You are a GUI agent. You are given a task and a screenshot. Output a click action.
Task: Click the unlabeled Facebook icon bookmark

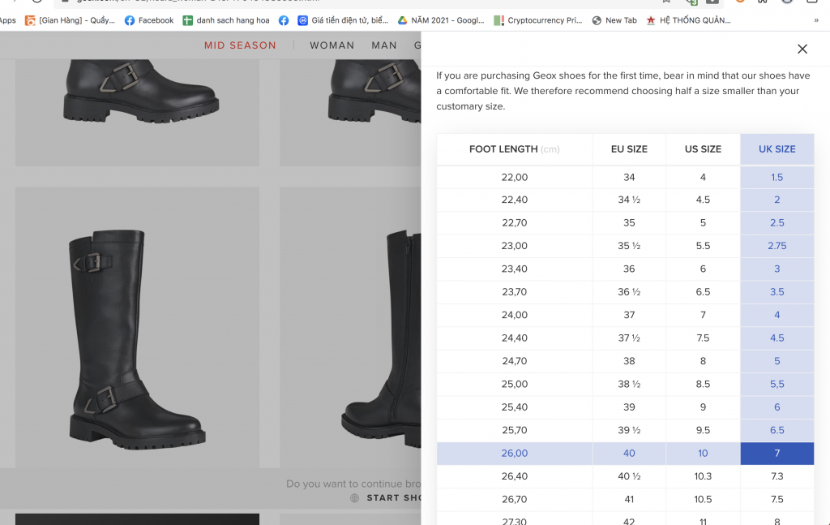(x=284, y=20)
